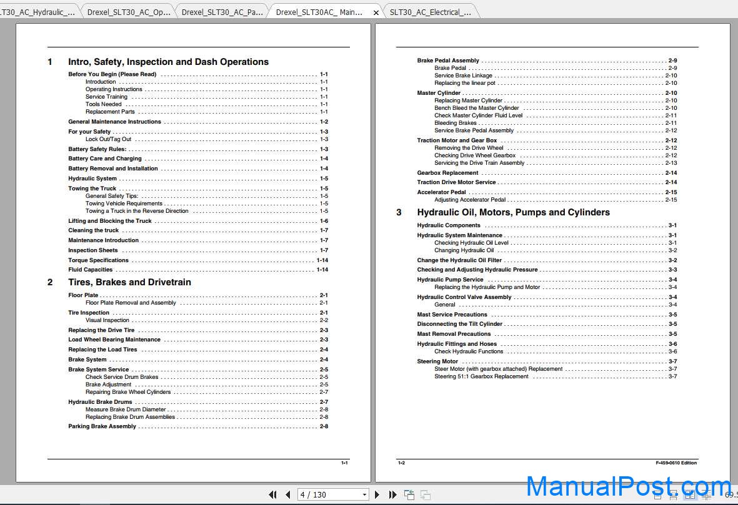Click the 'Parking Brake Assembly' entry
738x505 pixels.
pyautogui.click(x=198, y=426)
